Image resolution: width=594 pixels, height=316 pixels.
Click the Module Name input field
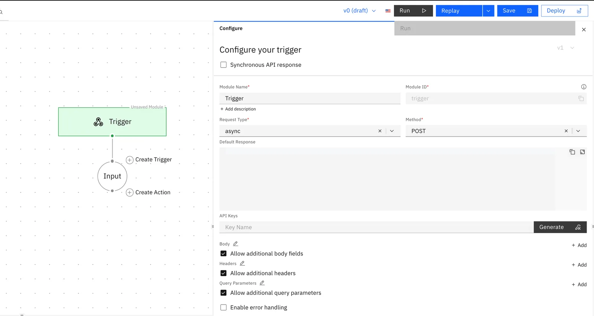[x=310, y=98]
